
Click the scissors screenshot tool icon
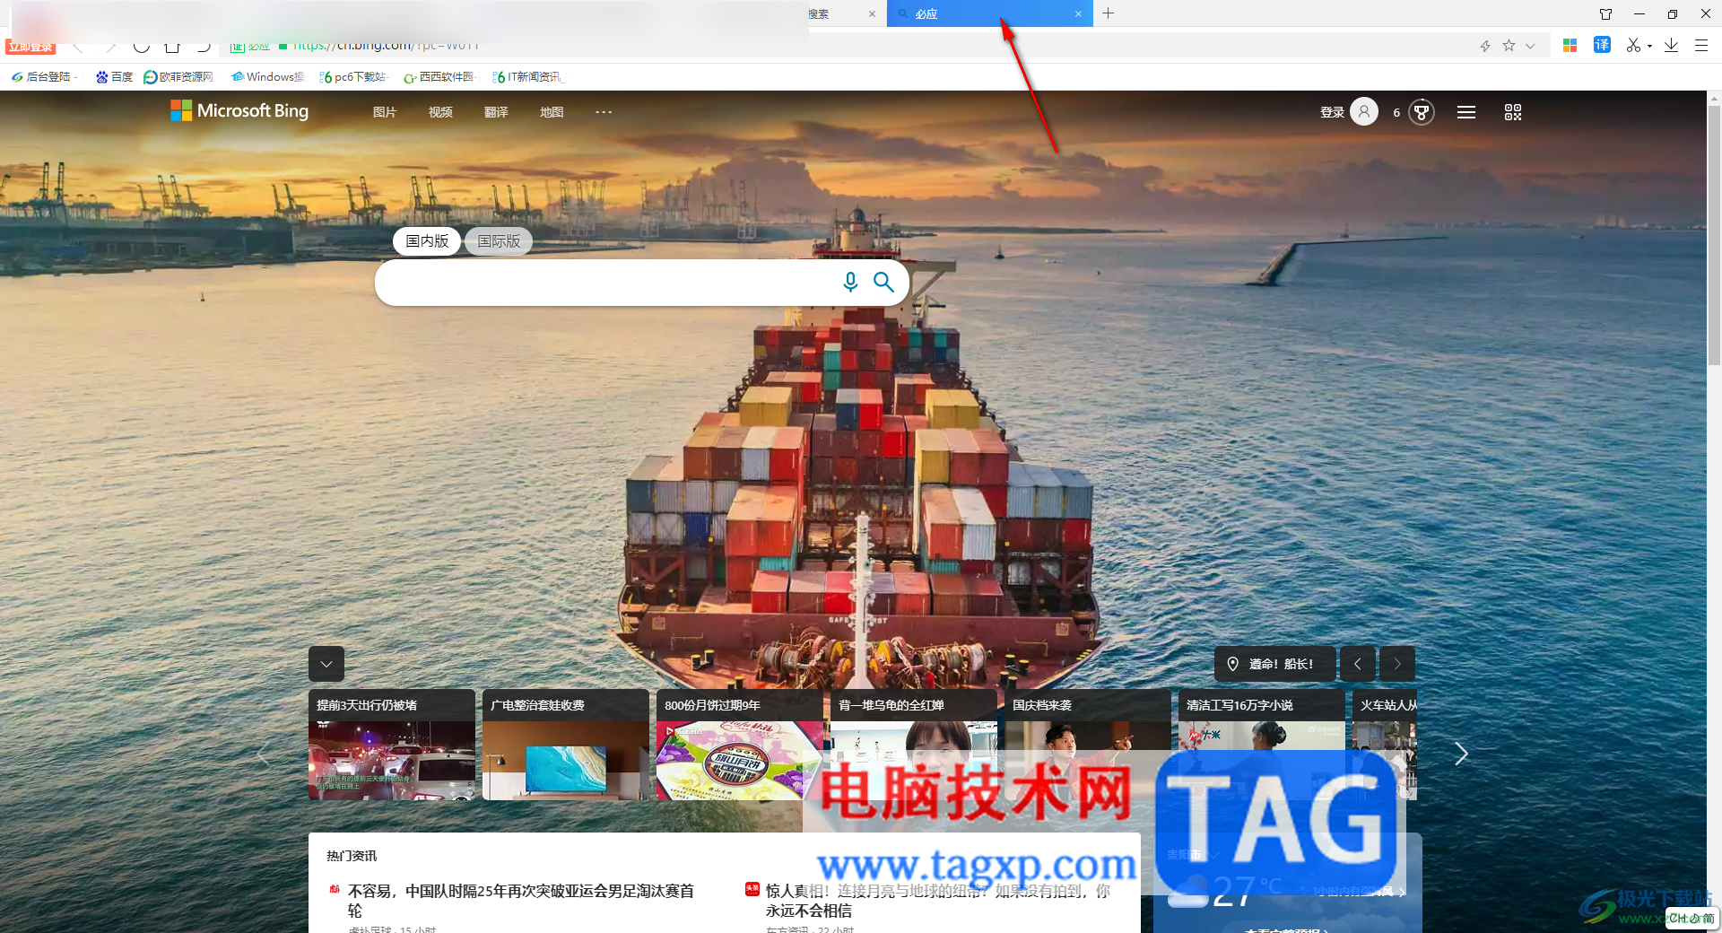(x=1633, y=45)
